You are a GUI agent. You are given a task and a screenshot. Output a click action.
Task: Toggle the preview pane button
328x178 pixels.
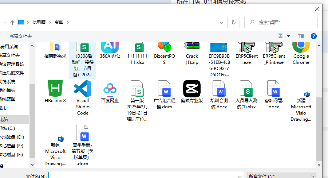301,36
